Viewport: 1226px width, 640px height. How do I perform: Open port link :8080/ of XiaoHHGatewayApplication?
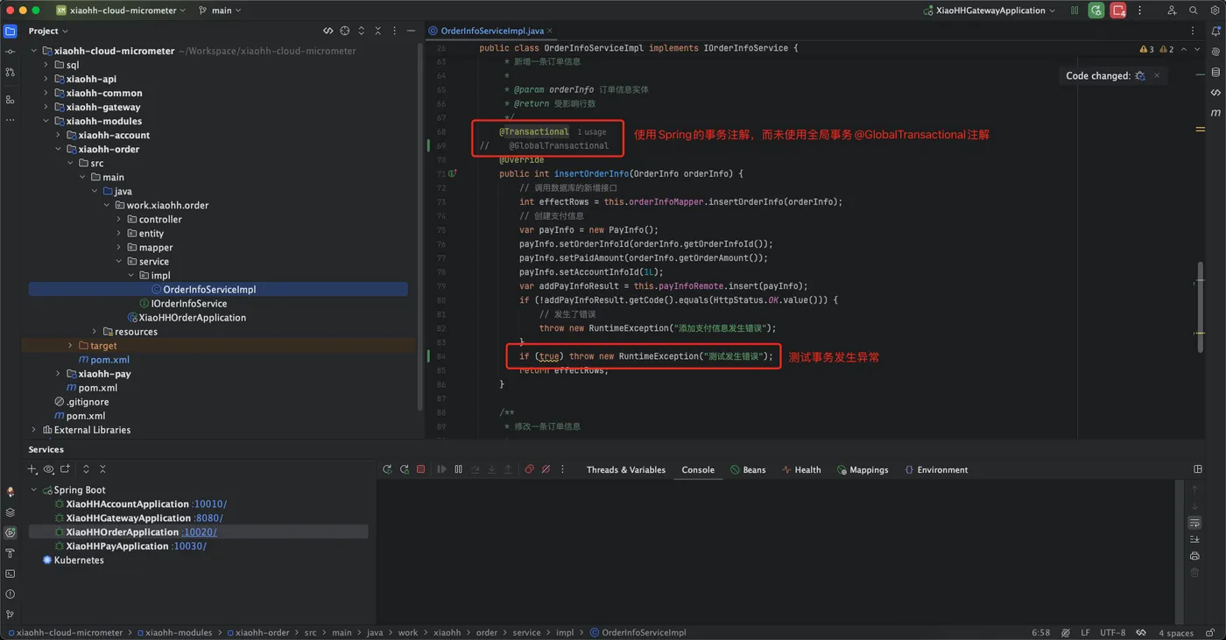click(x=209, y=518)
